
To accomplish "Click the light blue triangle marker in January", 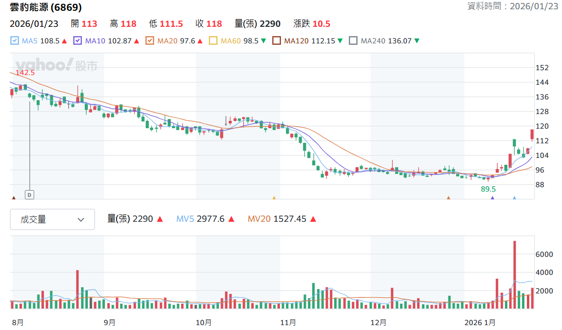I will pyautogui.click(x=515, y=197).
